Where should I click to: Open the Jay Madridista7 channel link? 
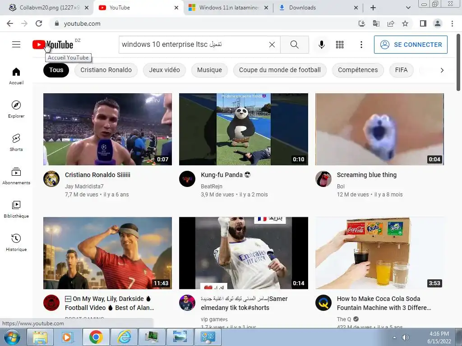coord(84,186)
